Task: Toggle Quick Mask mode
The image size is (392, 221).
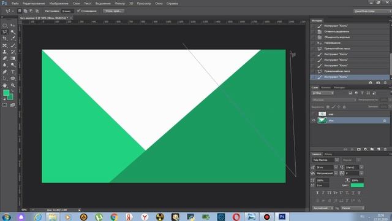Action: [5, 105]
